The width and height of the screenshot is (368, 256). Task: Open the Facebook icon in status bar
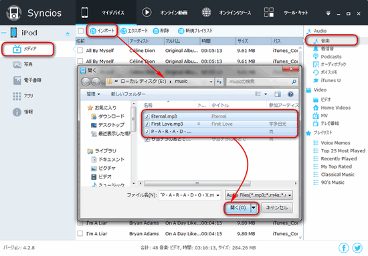(344, 247)
